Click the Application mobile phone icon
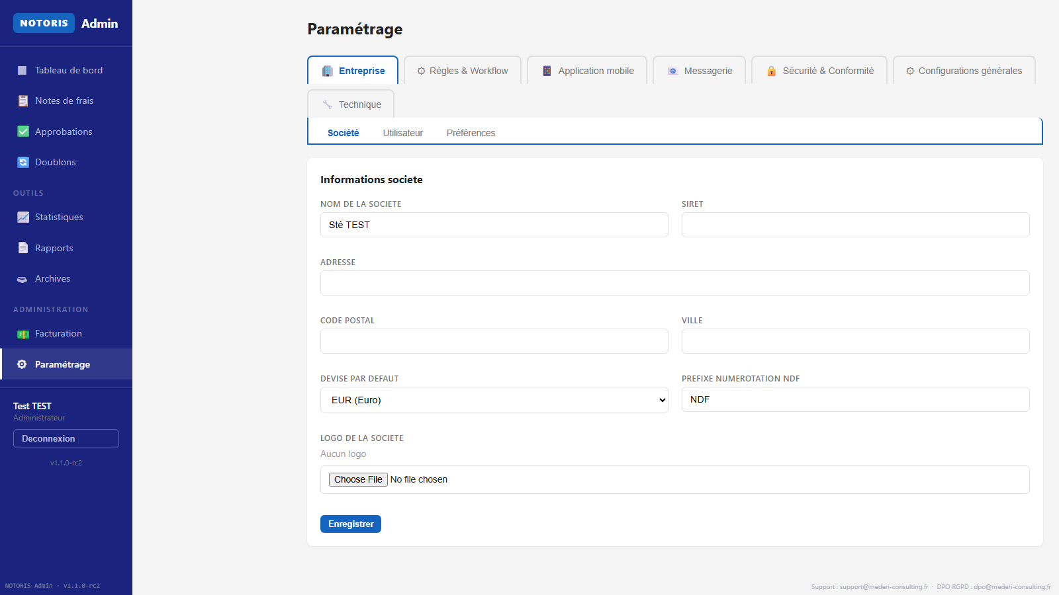This screenshot has height=595, width=1059. (x=547, y=71)
